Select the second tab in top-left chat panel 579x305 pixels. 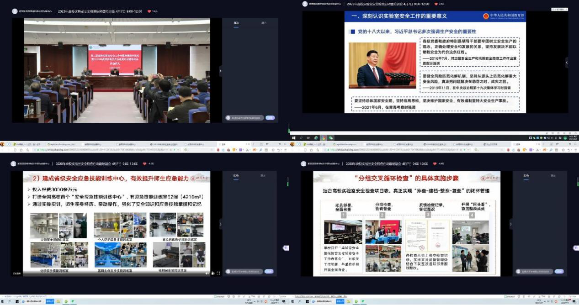point(264,22)
